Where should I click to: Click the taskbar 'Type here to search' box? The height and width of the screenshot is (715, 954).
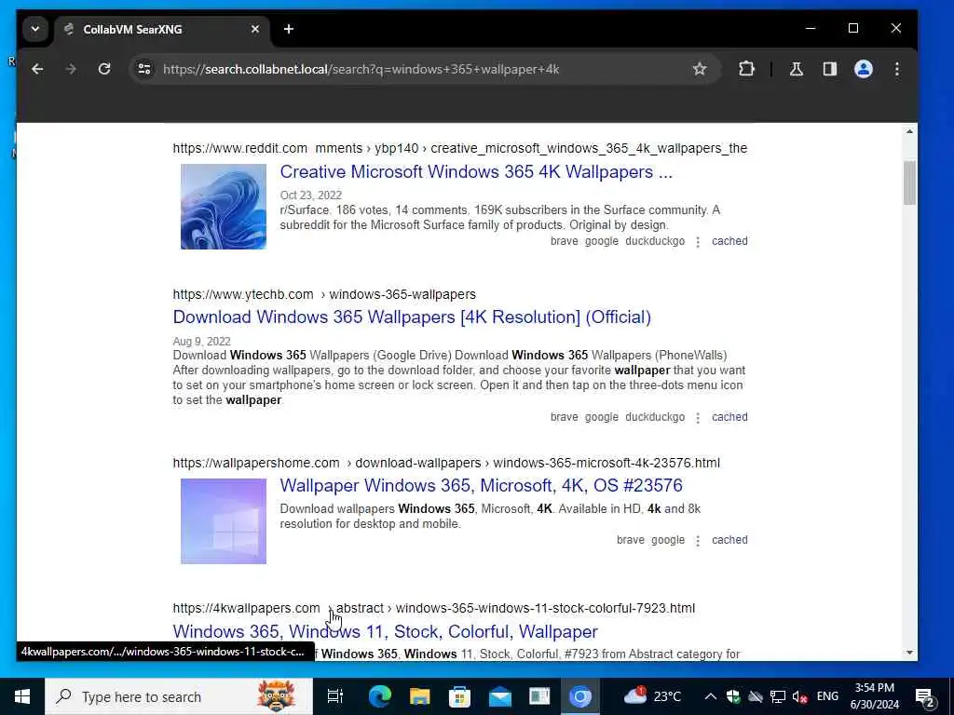pyautogui.click(x=179, y=696)
